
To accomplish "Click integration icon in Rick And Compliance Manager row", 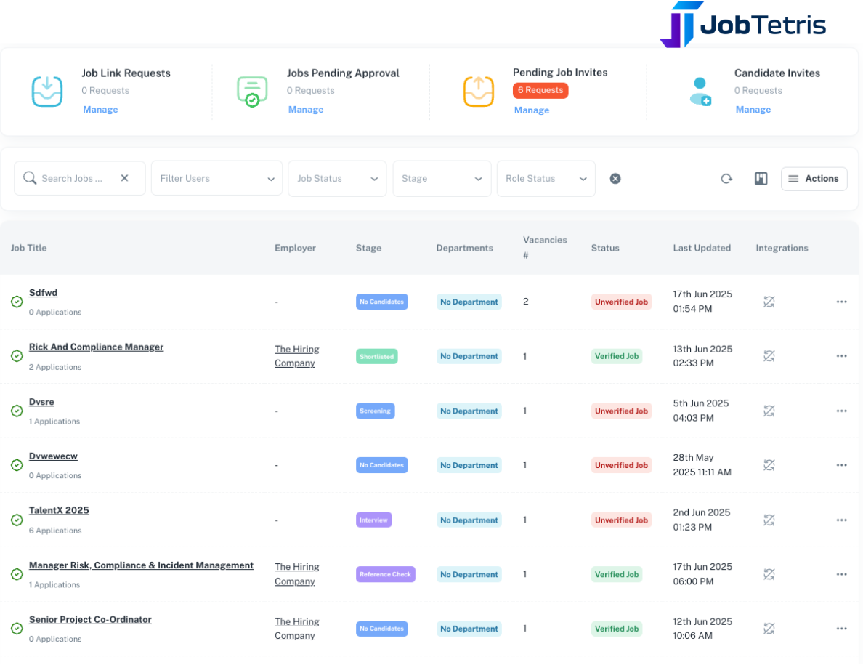I will 769,356.
